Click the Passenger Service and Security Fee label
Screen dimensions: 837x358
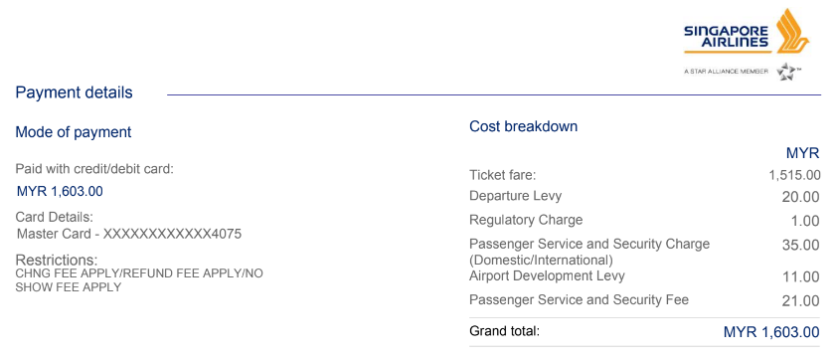pyautogui.click(x=579, y=299)
